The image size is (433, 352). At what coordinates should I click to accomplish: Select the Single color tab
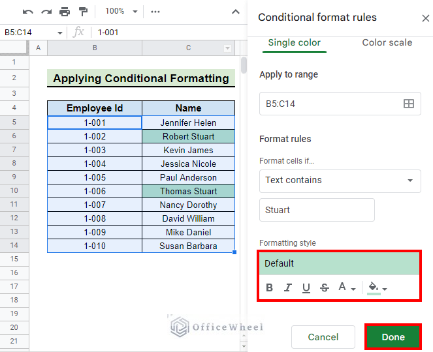pos(295,43)
